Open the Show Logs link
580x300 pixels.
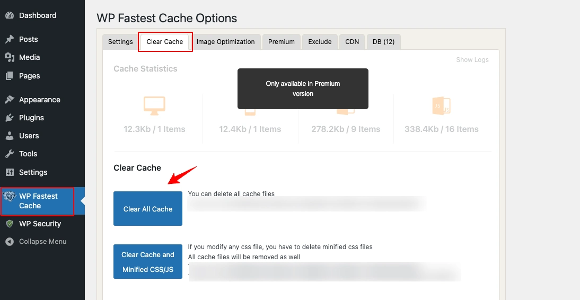472,60
